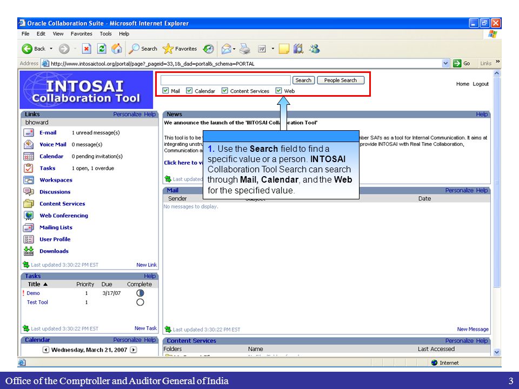Click the Downloads icon

click(29, 251)
